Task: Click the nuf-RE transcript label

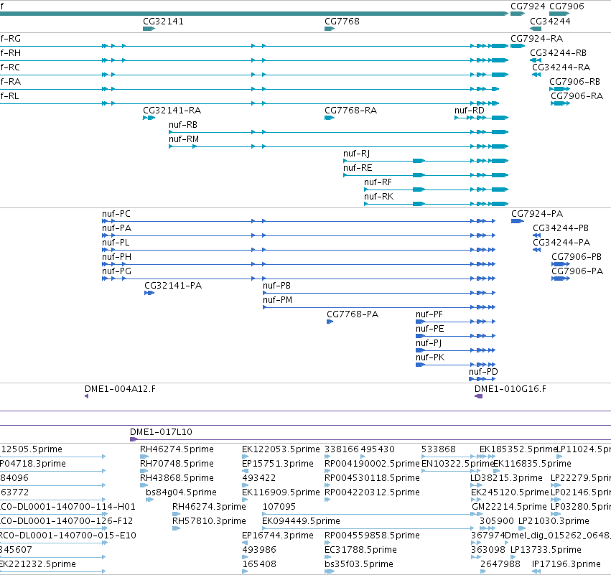Action: point(358,168)
